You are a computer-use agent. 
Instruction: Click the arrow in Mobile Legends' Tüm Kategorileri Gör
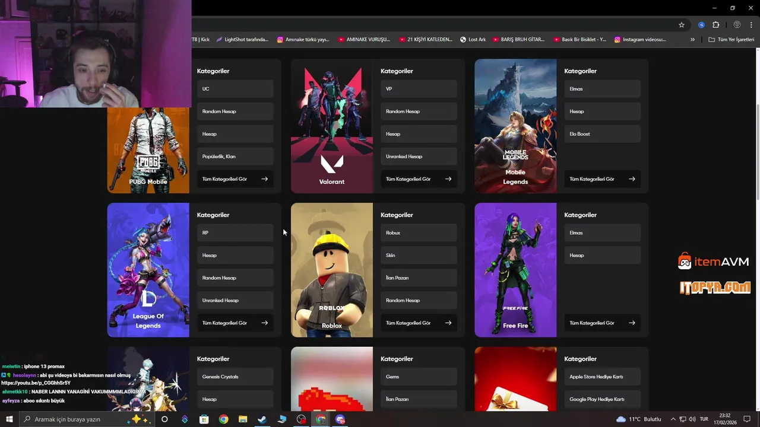point(632,179)
